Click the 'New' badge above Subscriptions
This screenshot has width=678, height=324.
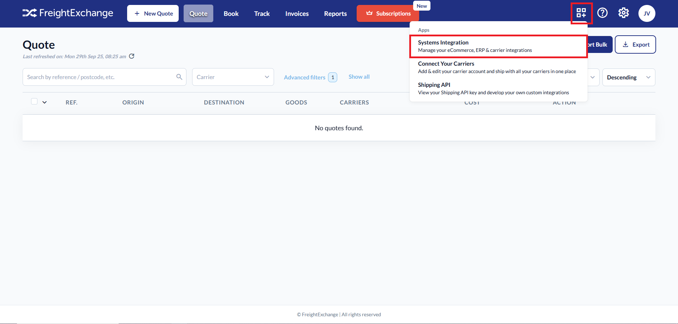pos(422,6)
